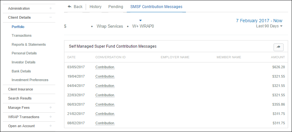Image resolution: width=292 pixels, height=132 pixels.
Task: Open Client Insurance menu item
Action: [20, 89]
